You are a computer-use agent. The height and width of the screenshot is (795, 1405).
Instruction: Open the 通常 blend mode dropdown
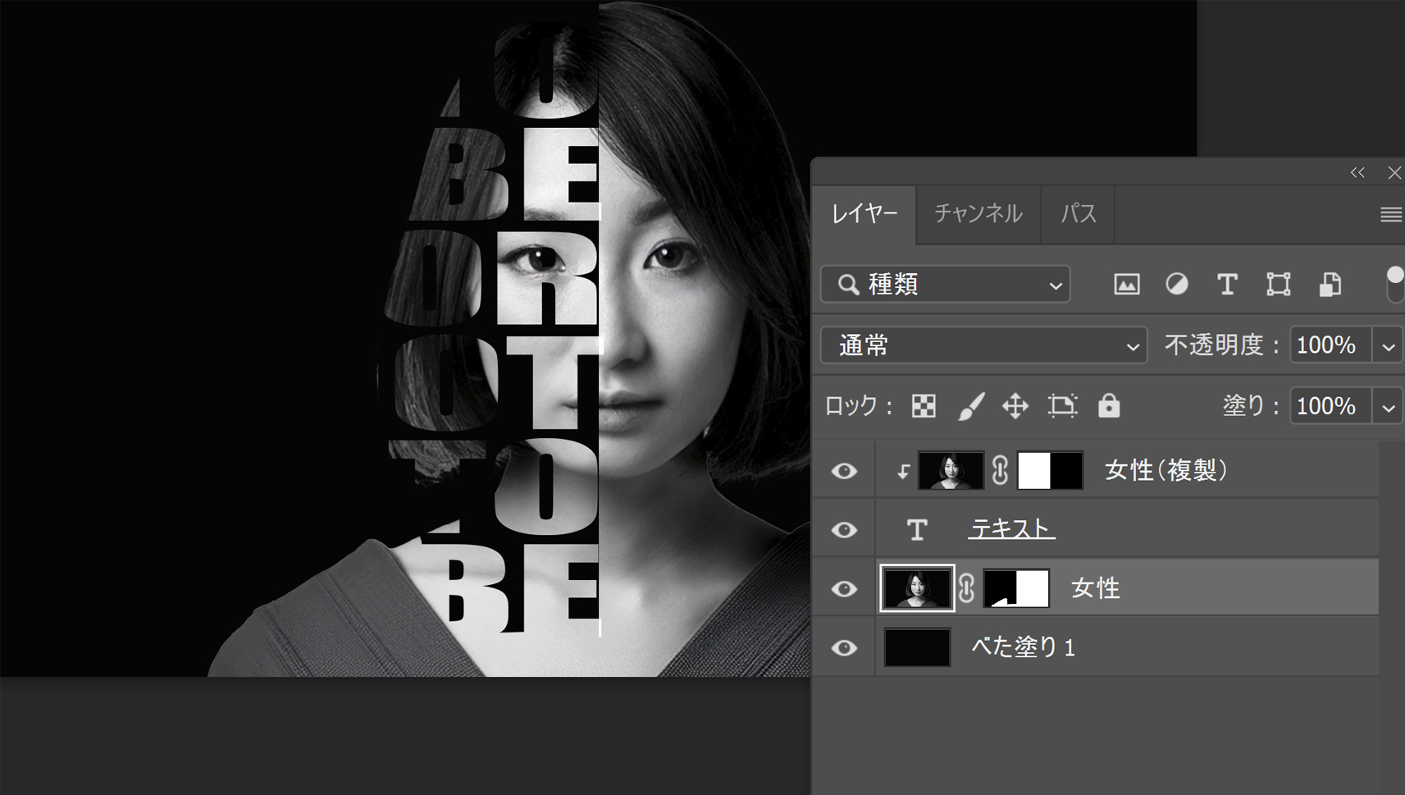pyautogui.click(x=983, y=345)
